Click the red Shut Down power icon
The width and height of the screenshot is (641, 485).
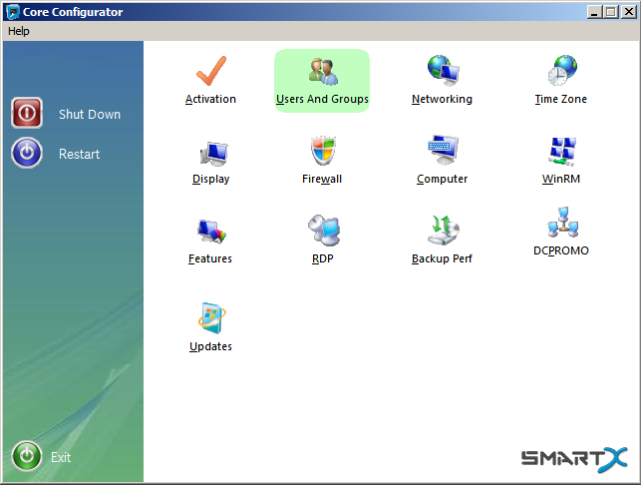27,113
